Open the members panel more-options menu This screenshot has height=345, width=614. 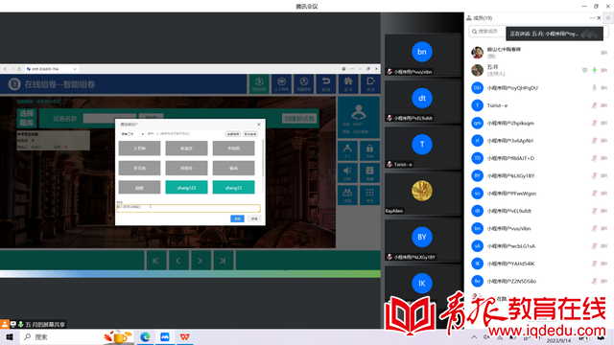coord(592,17)
